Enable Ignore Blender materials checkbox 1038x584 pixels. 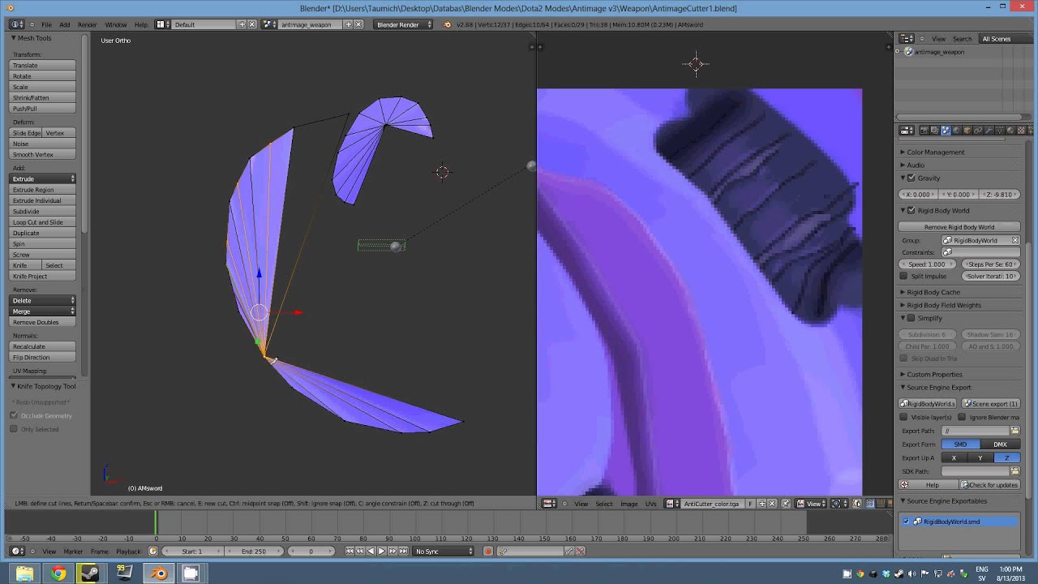(x=963, y=418)
